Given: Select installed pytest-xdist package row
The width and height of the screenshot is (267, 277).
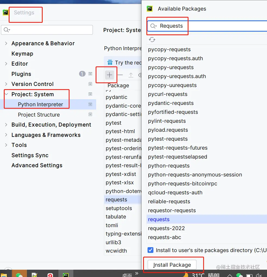Looking at the screenshot, I should tap(121, 174).
